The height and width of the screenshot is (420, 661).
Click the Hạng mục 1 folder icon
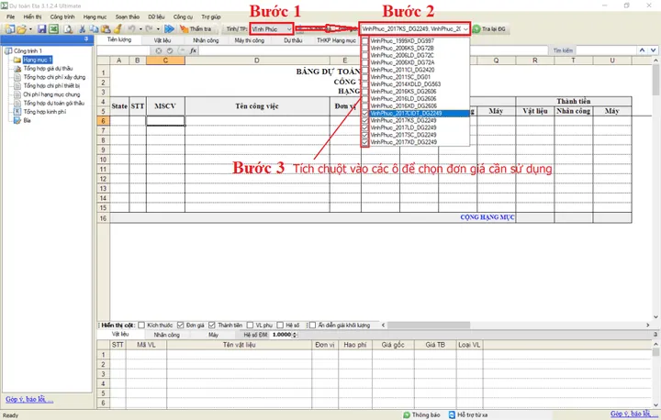point(17,60)
